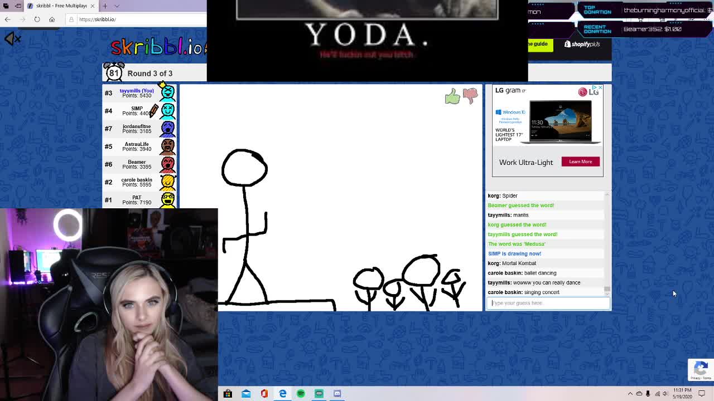Click Learn More on LG gram ad
The image size is (714, 401).
pos(580,162)
